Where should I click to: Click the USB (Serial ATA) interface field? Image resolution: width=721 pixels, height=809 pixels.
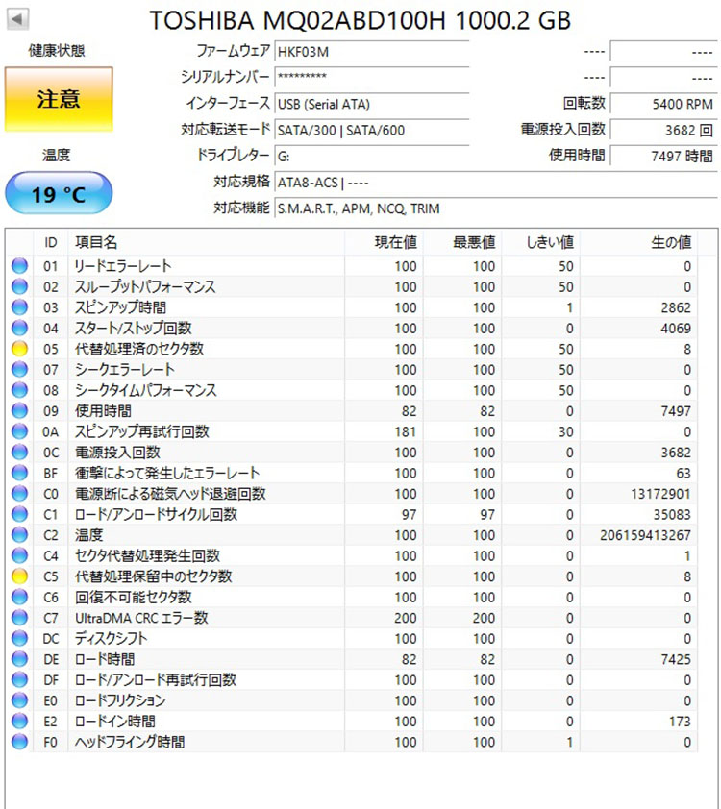coord(372,104)
